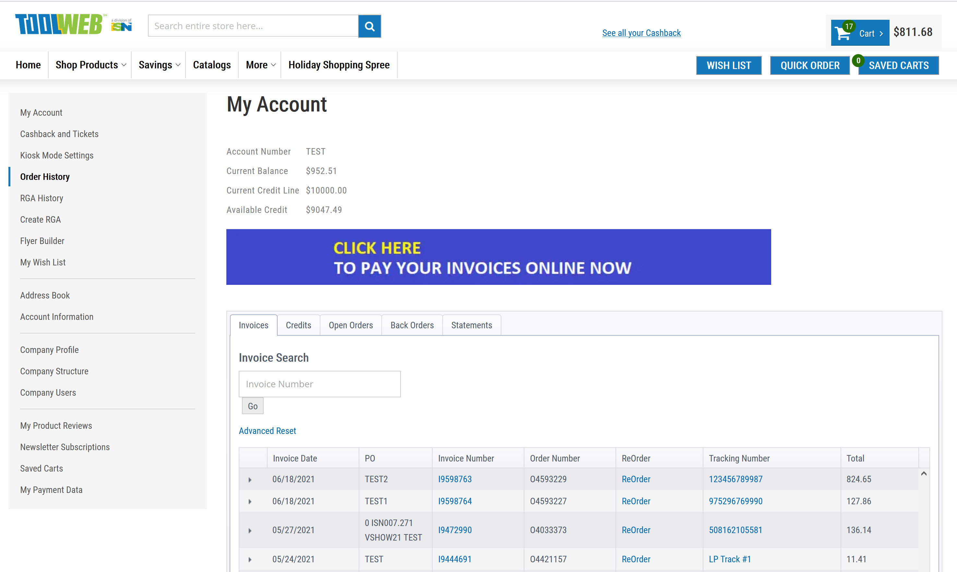The height and width of the screenshot is (572, 957).
Task: Expand invoice row for PO TEST2
Action: tap(250, 480)
